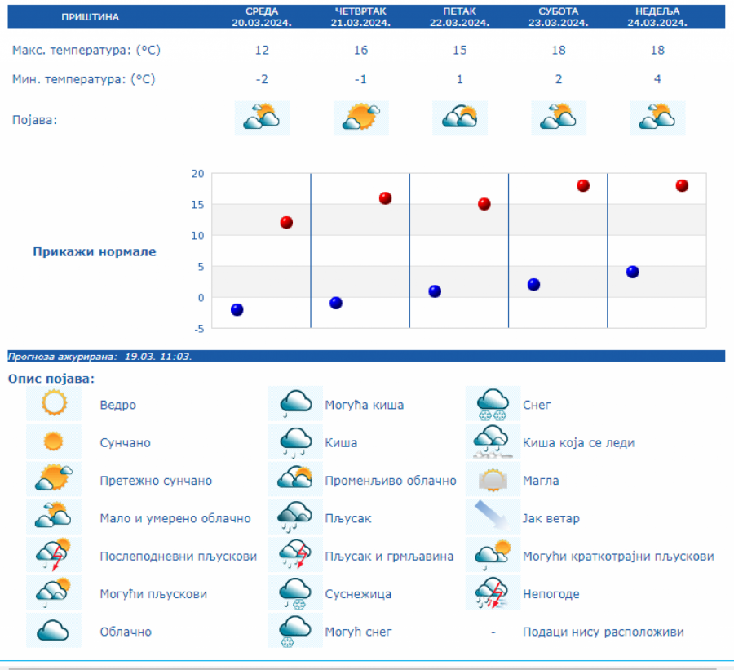The image size is (734, 670).
Task: Click Thursday's mostly sunny forecast icon
Action: pyautogui.click(x=360, y=118)
